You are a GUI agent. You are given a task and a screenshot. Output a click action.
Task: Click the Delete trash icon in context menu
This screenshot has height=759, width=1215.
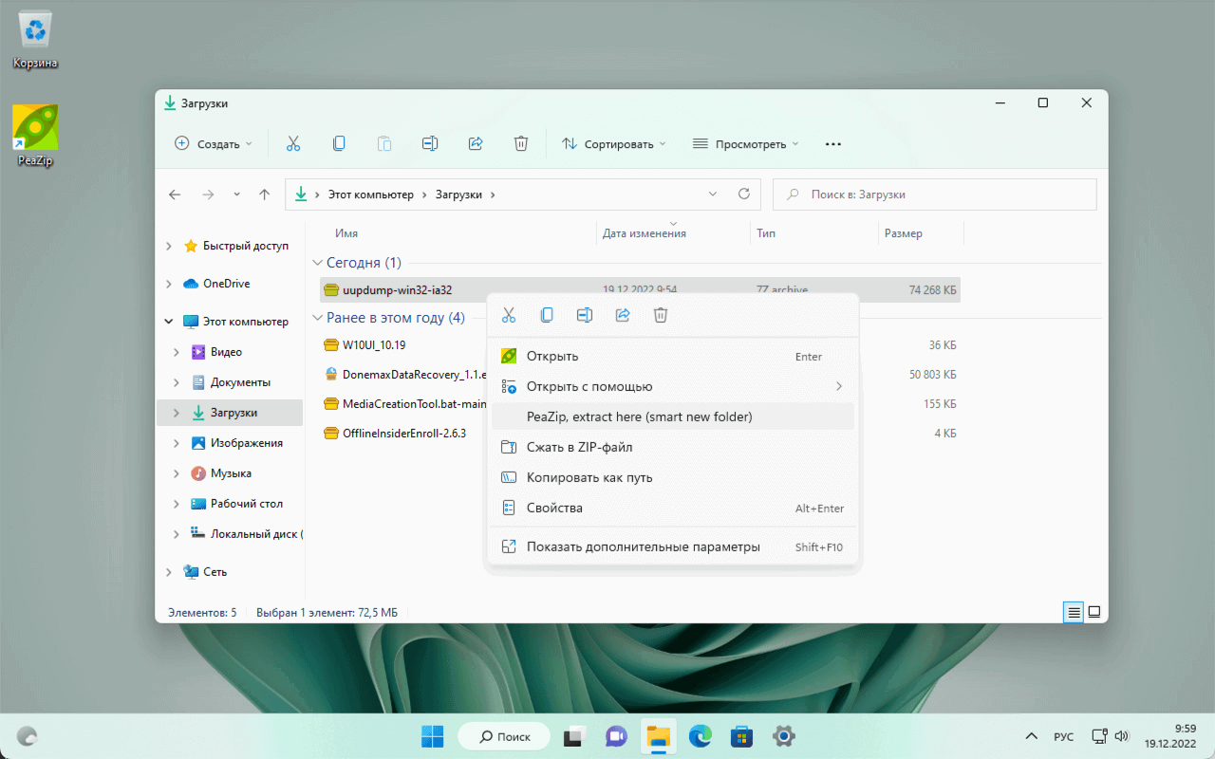(661, 315)
